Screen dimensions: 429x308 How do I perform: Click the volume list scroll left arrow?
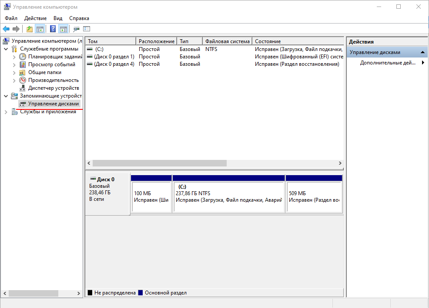[89, 163]
